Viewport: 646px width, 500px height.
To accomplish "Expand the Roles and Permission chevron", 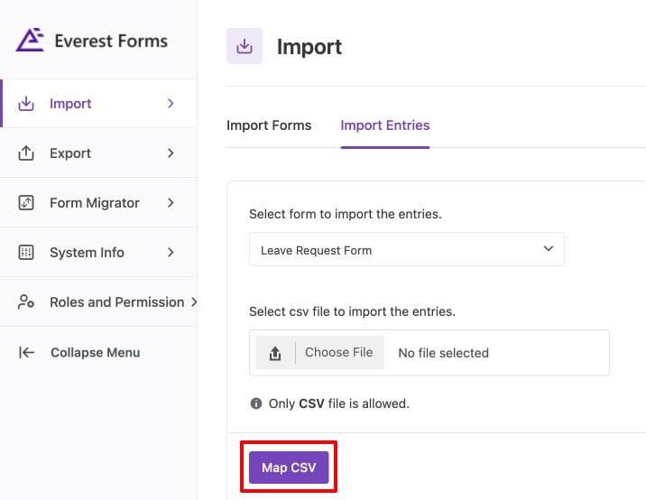I will pos(194,301).
